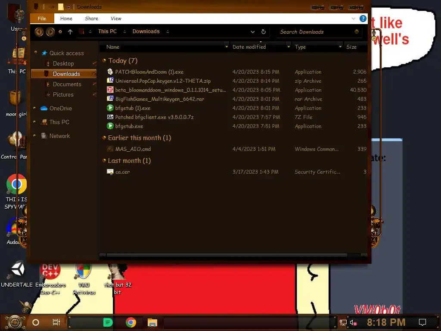The width and height of the screenshot is (441, 331).
Task: Click This PC in the address bar
Action: (107, 31)
